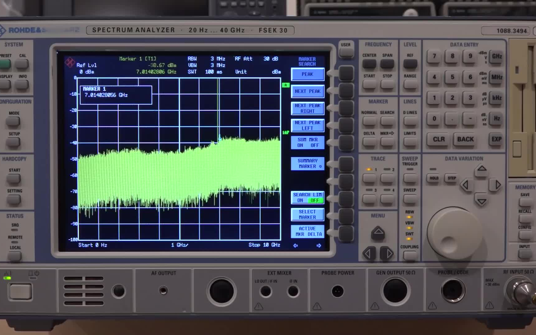Choose the SELECT MARKER softkey
Screen dimensions: 536x335
(307, 215)
